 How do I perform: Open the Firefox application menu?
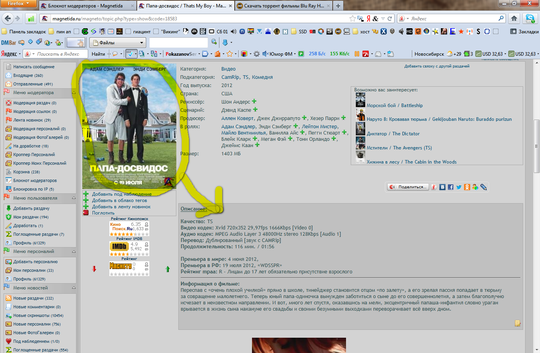[18, 4]
